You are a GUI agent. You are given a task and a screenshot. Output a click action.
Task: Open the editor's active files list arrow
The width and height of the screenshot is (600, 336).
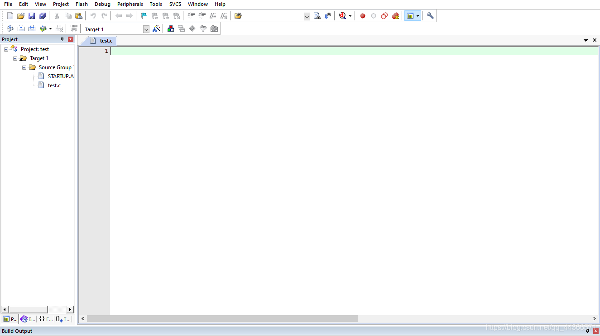click(586, 40)
